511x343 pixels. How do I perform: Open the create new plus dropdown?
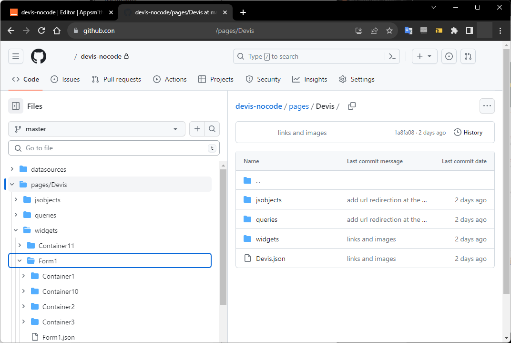[424, 56]
